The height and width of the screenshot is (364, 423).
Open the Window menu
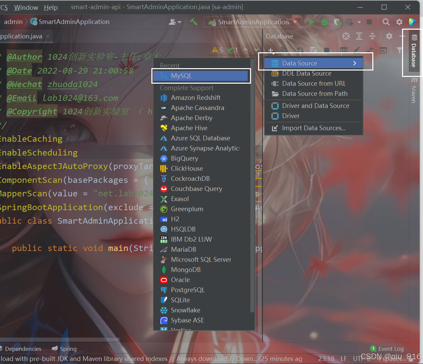click(26, 7)
